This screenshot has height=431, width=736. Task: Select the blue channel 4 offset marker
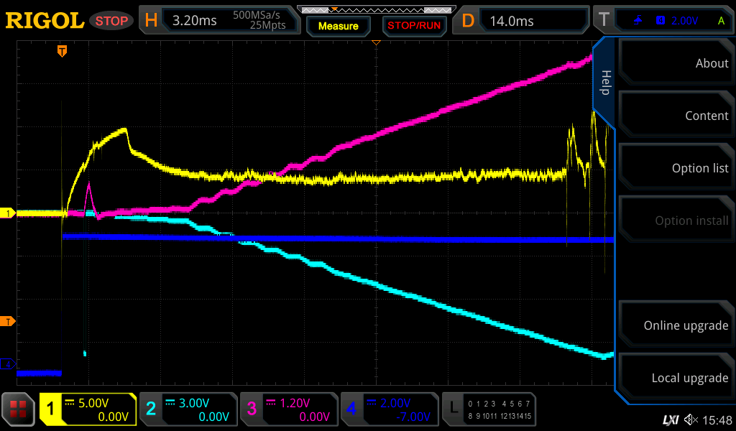pos(9,365)
